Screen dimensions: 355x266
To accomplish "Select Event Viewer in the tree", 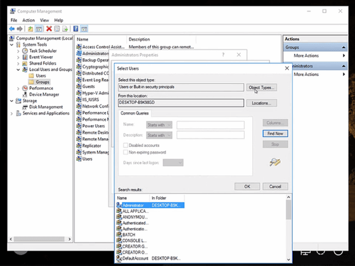I will 41,57.
